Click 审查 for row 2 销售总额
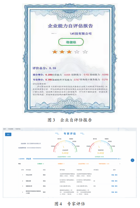140x208 pixels. coord(113,181)
